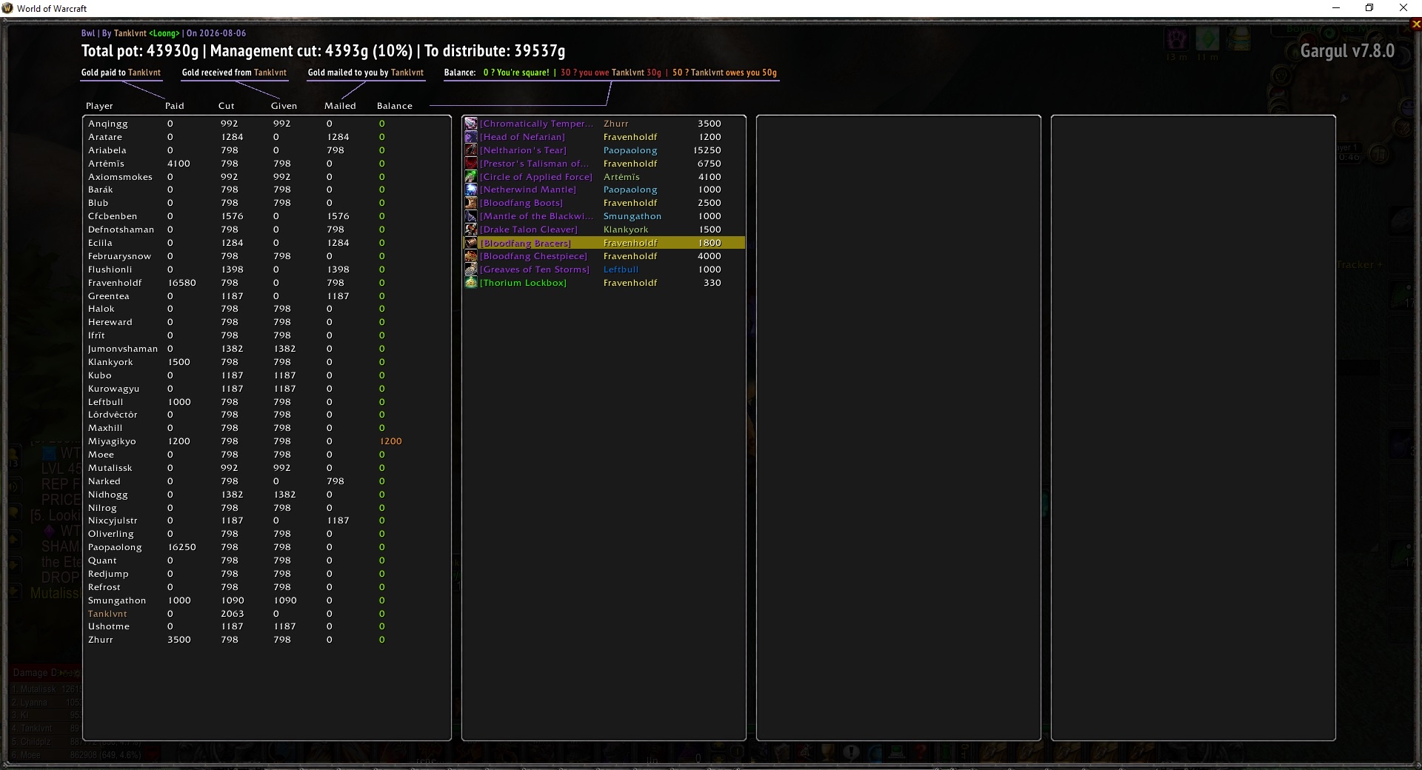Click the Head of Nefarian item icon
This screenshot has width=1422, height=770.
[471, 137]
